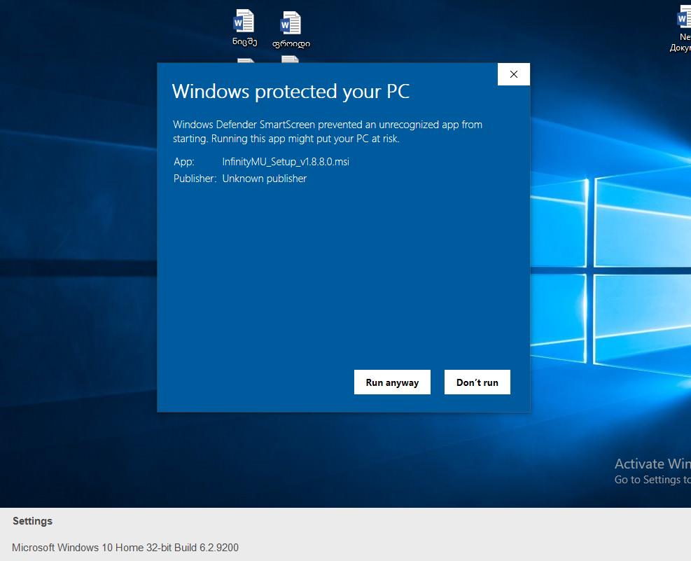
Task: Click Microsoft Windows 10 Home build text
Action: [x=125, y=547]
